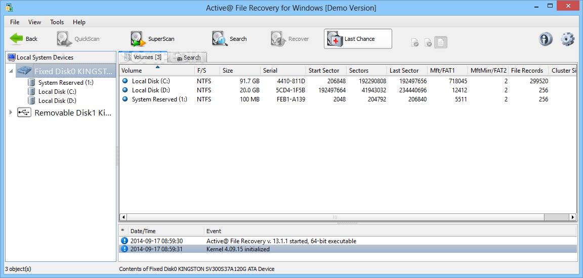Click the blue bullet of volumes Local Disk (C:)
Image resolution: width=583 pixels, height=278 pixels.
[x=125, y=80]
